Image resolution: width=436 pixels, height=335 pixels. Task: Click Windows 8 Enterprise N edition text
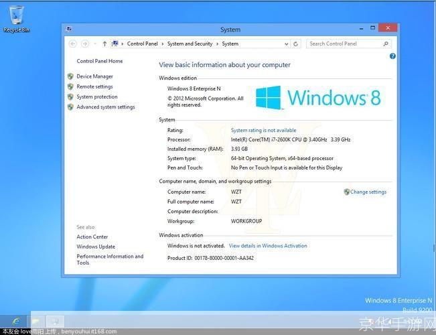pyautogui.click(x=194, y=88)
